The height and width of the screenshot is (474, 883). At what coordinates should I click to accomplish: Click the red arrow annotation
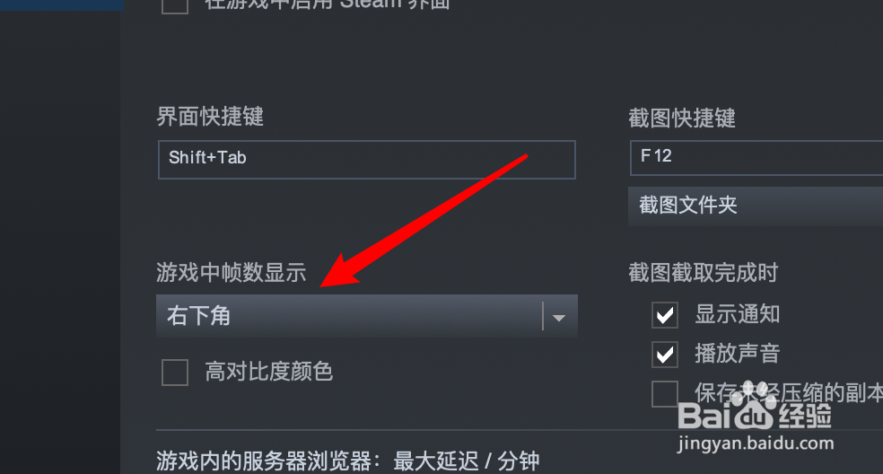(424, 220)
